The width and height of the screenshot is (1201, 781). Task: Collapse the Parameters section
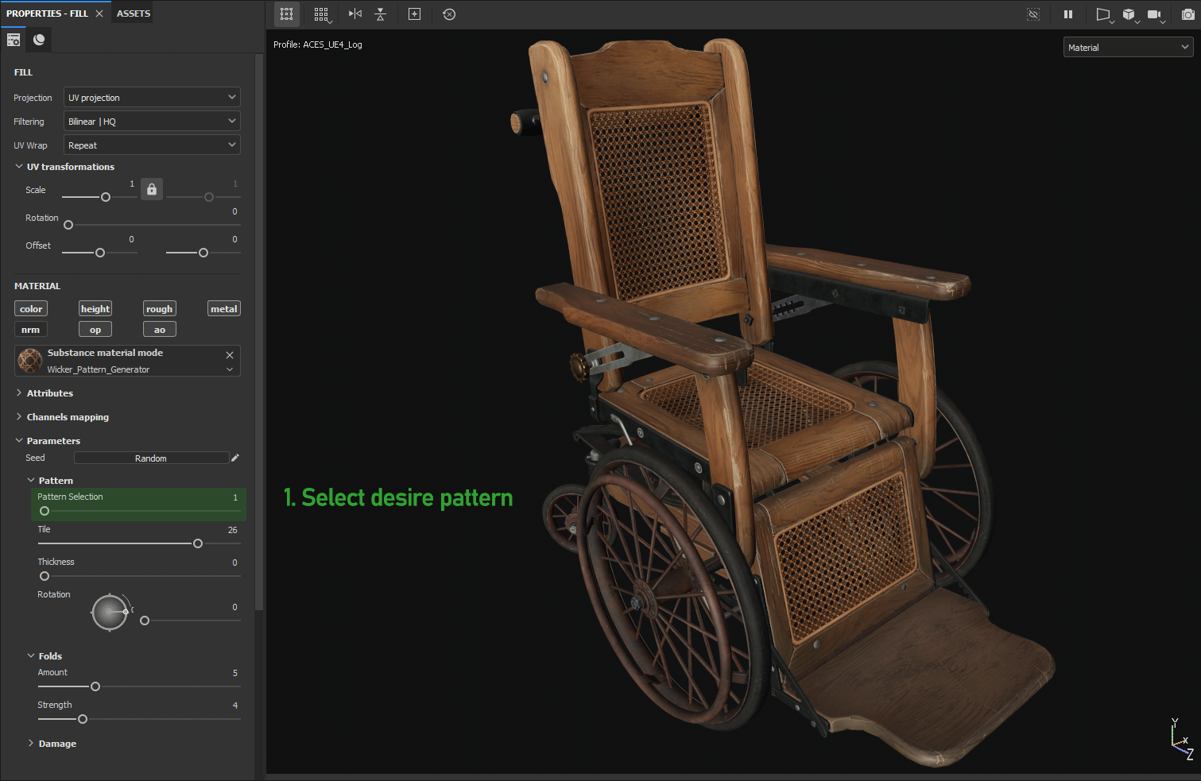pyautogui.click(x=19, y=441)
